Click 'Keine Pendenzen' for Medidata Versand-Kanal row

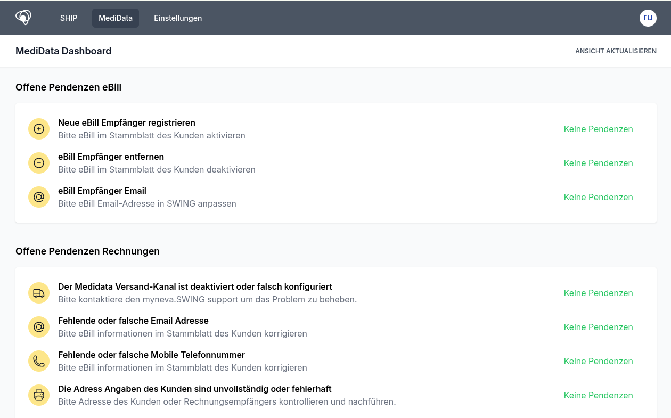(598, 293)
